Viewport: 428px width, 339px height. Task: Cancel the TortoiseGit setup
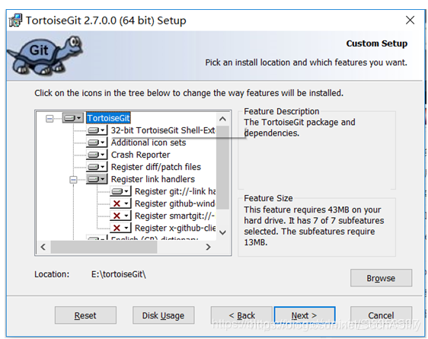tap(381, 315)
